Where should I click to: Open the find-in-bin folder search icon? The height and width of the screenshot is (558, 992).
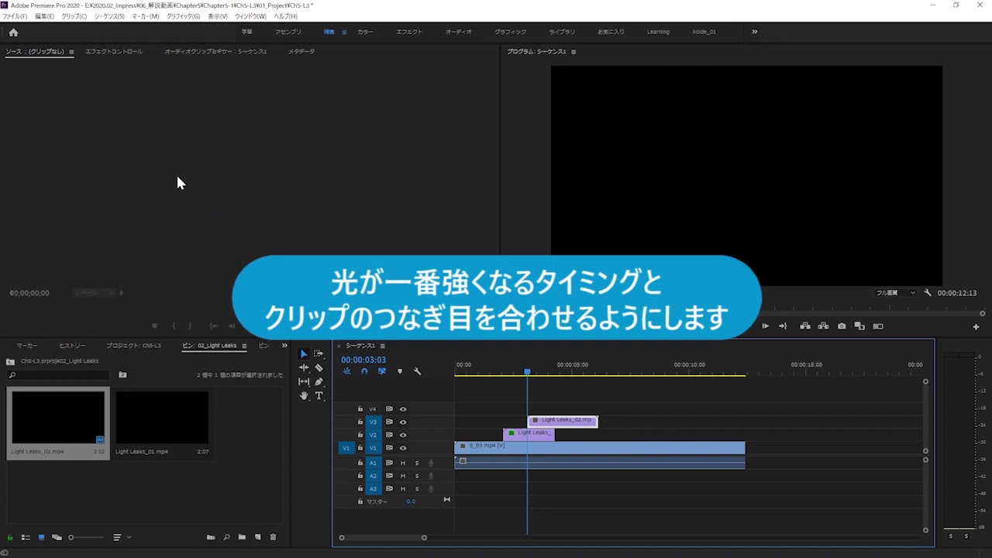(x=122, y=375)
